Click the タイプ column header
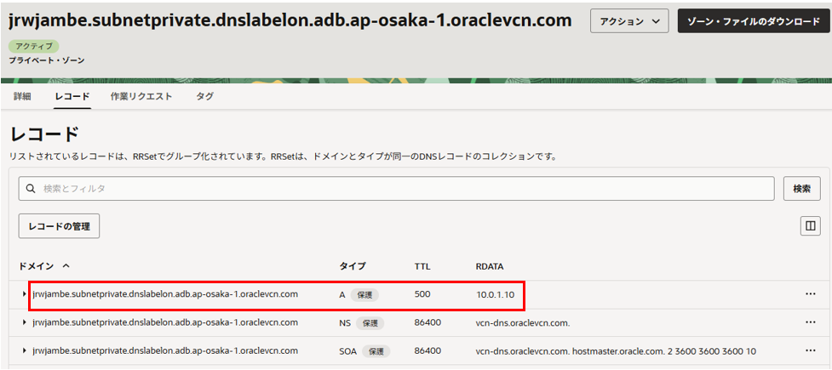The width and height of the screenshot is (832, 370). (353, 266)
